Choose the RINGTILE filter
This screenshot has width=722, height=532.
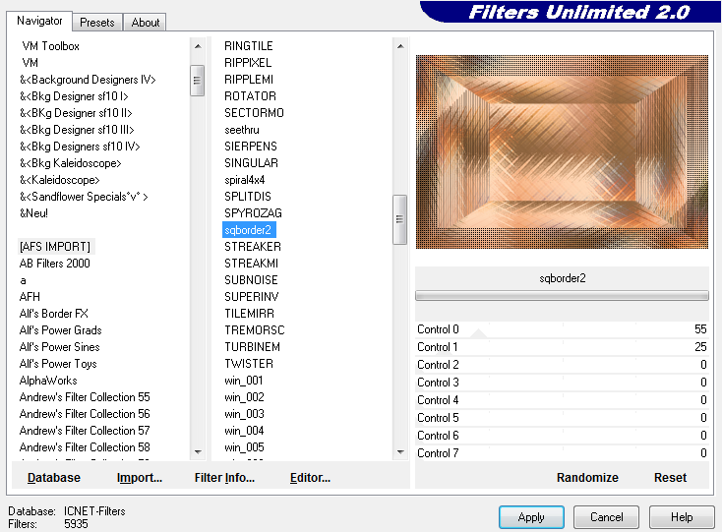(249, 46)
